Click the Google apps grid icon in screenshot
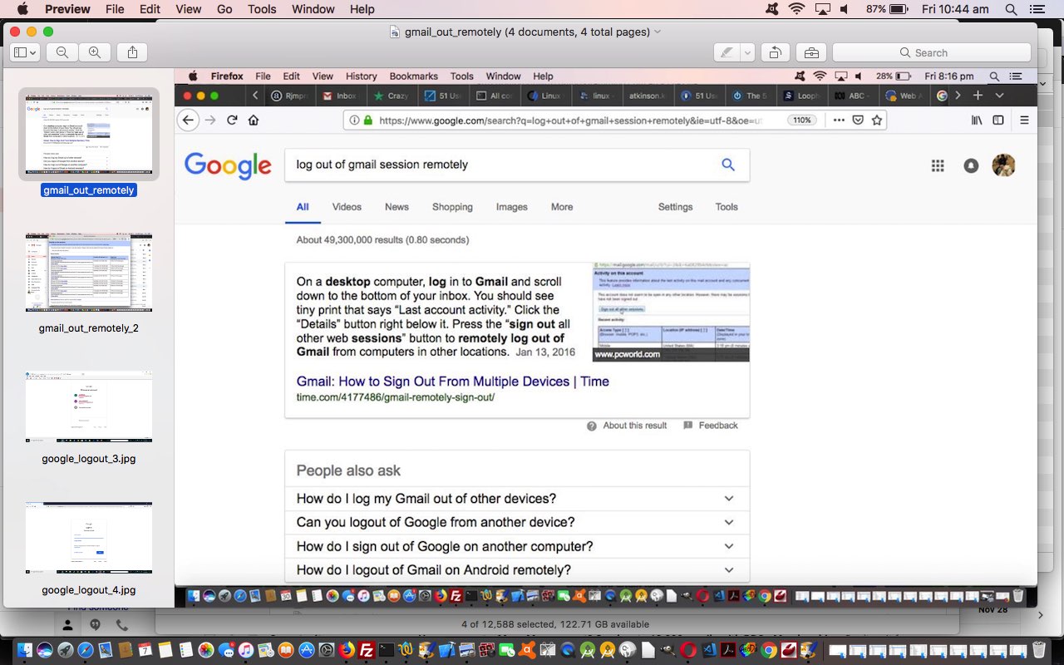The image size is (1064, 665). [x=938, y=165]
